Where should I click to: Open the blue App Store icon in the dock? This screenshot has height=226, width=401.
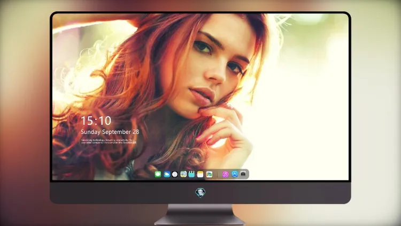pyautogui.click(x=235, y=174)
